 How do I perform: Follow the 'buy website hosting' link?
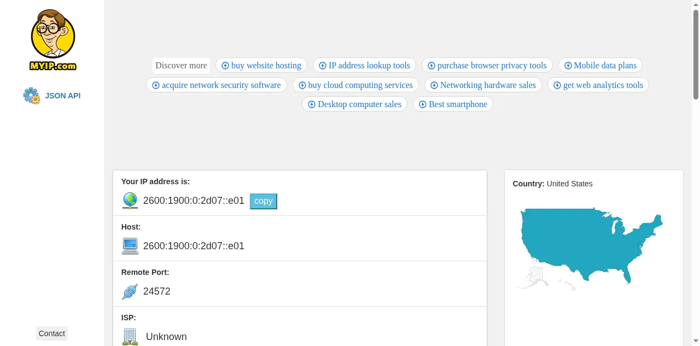(x=261, y=66)
